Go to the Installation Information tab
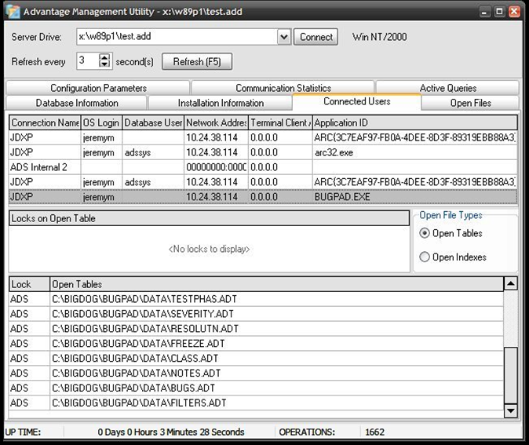The image size is (529, 445). tap(220, 103)
